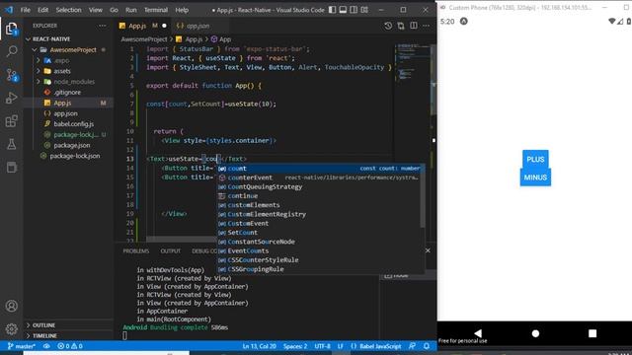The image size is (632, 355).
Task: Click the open changes icon in editor toolbar
Action: click(401, 26)
